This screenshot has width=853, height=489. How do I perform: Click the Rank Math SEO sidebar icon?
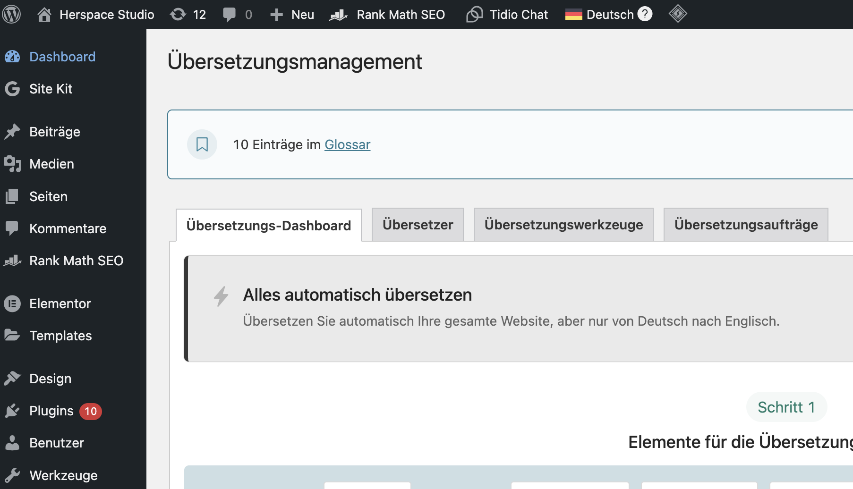(x=12, y=261)
